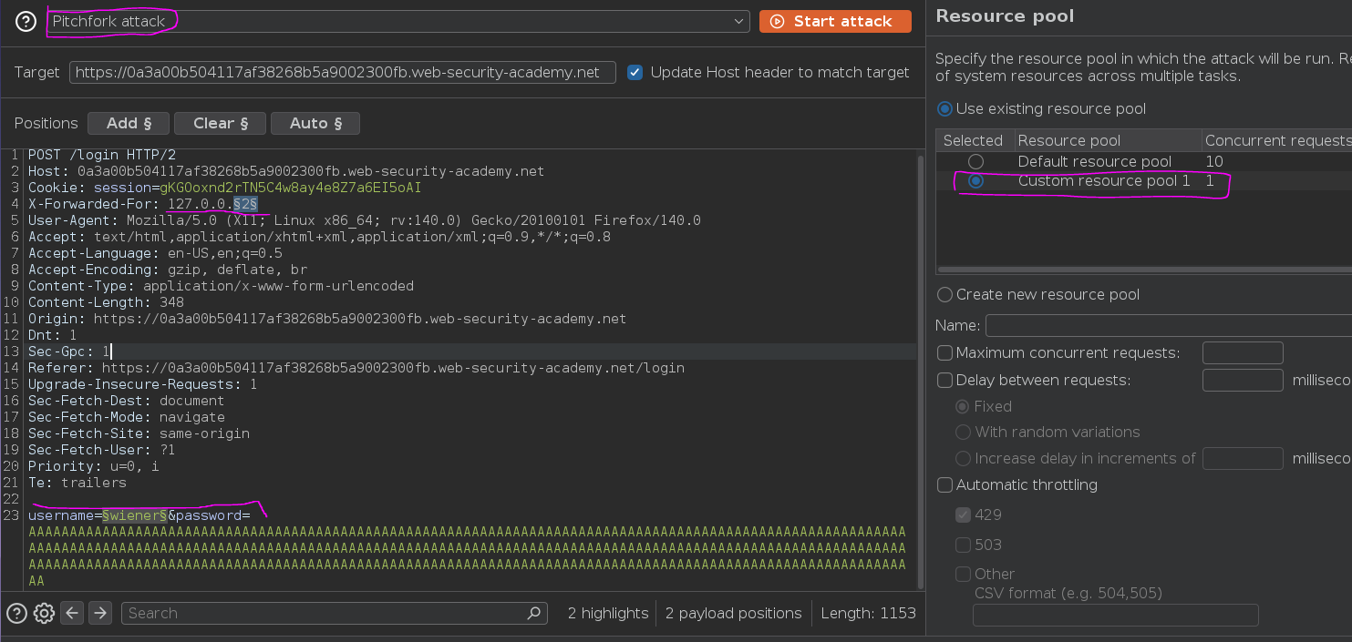Image resolution: width=1352 pixels, height=642 pixels.
Task: Click the Length: 1153 status text
Action: click(x=868, y=613)
